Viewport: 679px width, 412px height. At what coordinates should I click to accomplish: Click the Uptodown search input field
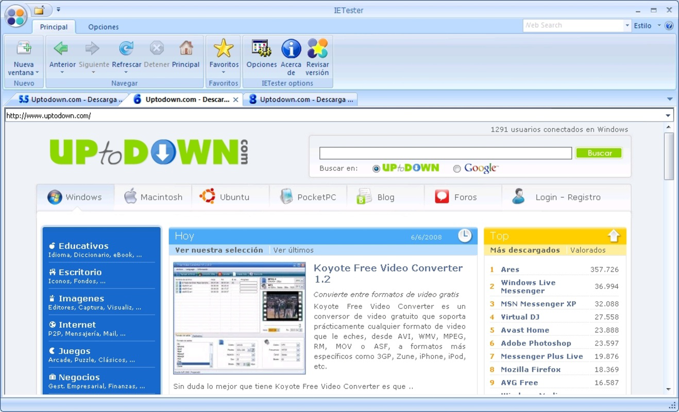pos(446,153)
